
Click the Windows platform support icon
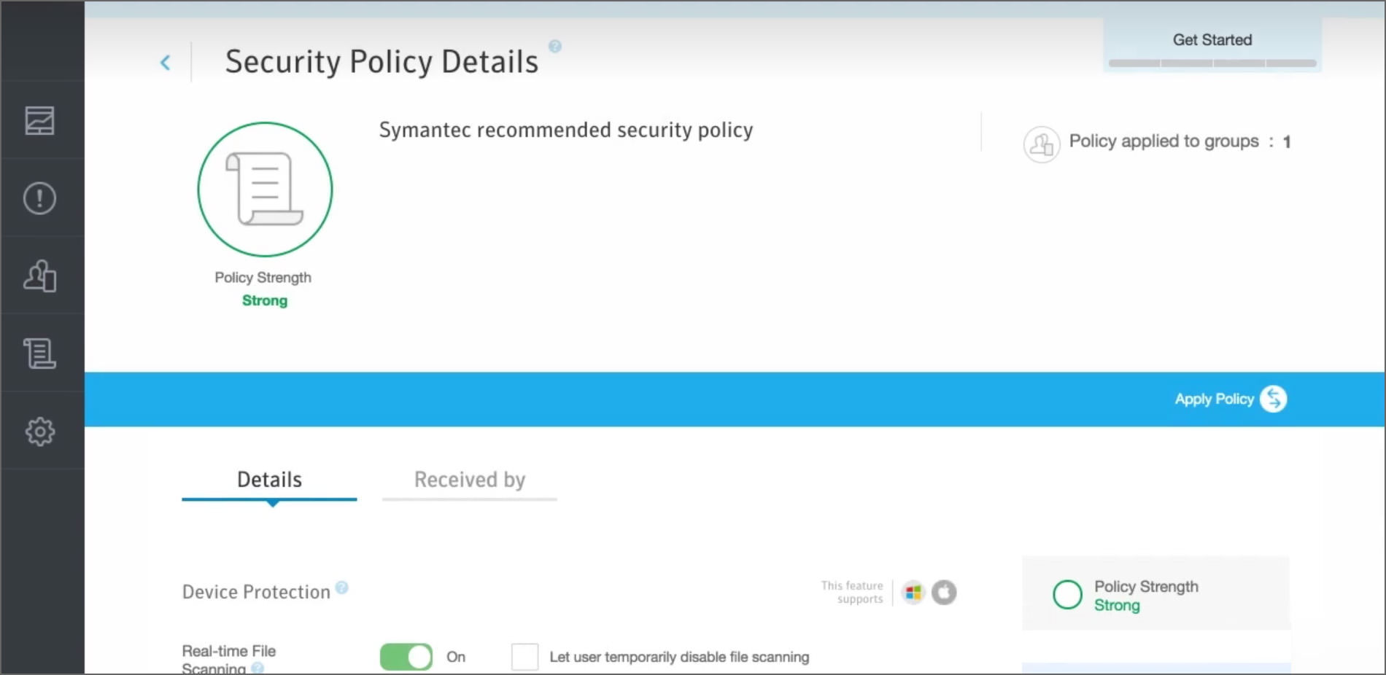pyautogui.click(x=913, y=593)
